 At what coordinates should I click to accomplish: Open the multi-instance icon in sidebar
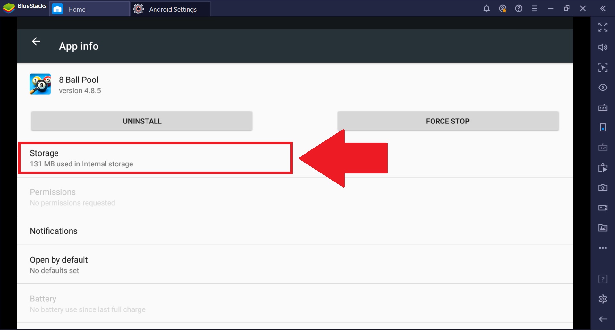[603, 167]
